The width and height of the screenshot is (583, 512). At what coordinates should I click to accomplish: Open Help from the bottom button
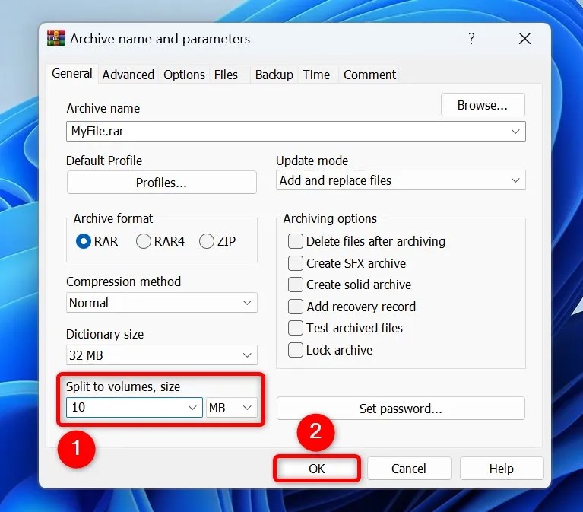[x=502, y=469]
